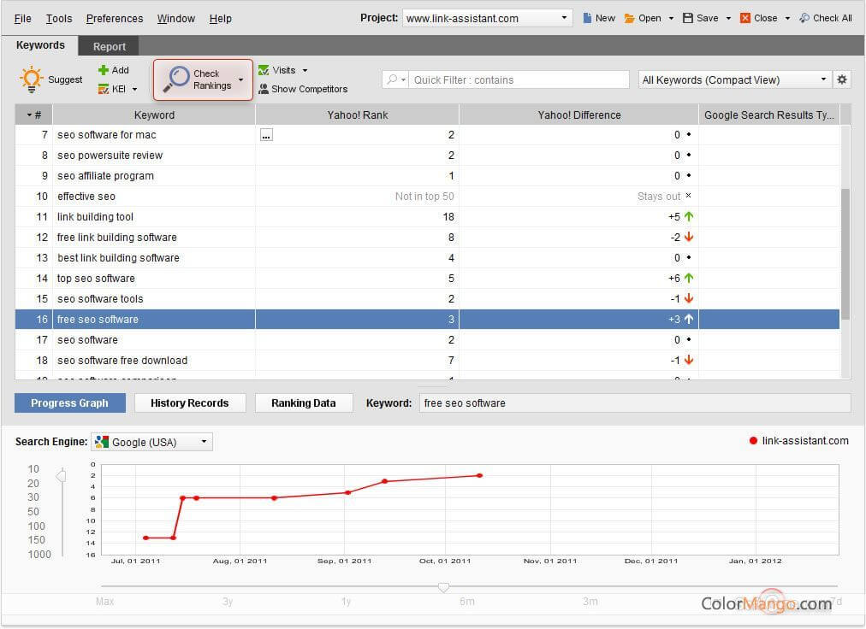Open the settings gear next to view selector
866x629 pixels.
842,79
